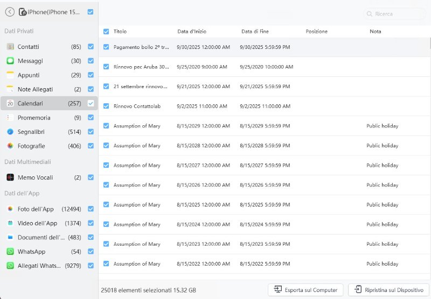The image size is (431, 299).
Task: Click the Promemoria reminders icon
Action: (x=10, y=118)
